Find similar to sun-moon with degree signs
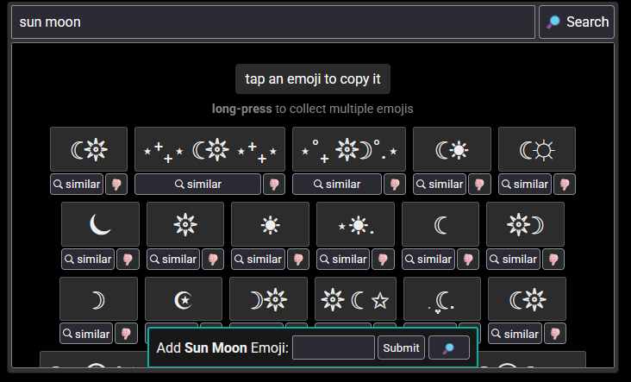Screen dimensions: 631x382 click(337, 185)
